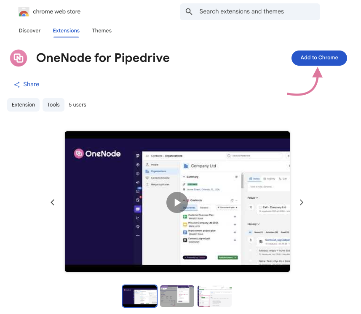Open the Extensions tab
Screen dimensions: 361x314
coord(66,31)
